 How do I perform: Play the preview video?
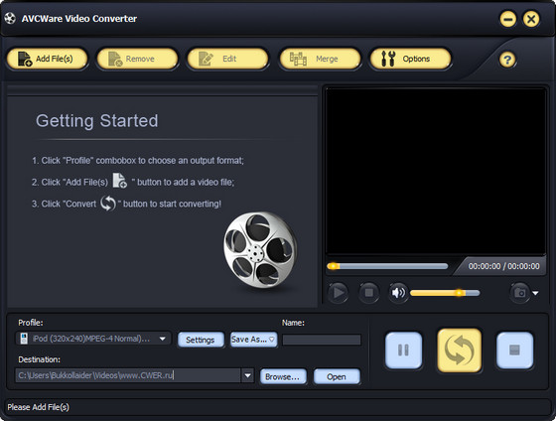tap(338, 293)
